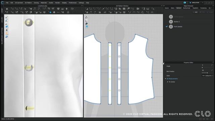This screenshot has height=121, width=215.
Task: Switch to the Topstitch tab
Action: point(195,8)
